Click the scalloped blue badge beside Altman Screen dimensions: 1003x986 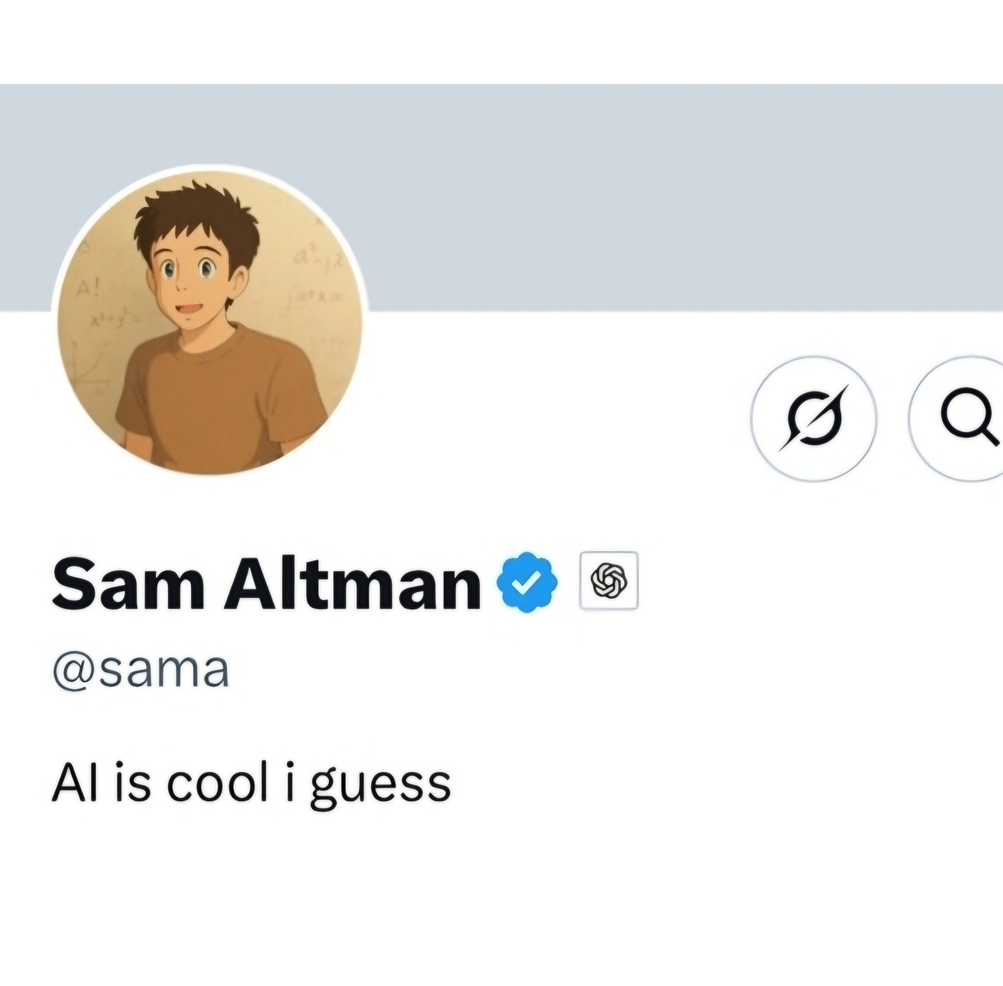[x=527, y=582]
